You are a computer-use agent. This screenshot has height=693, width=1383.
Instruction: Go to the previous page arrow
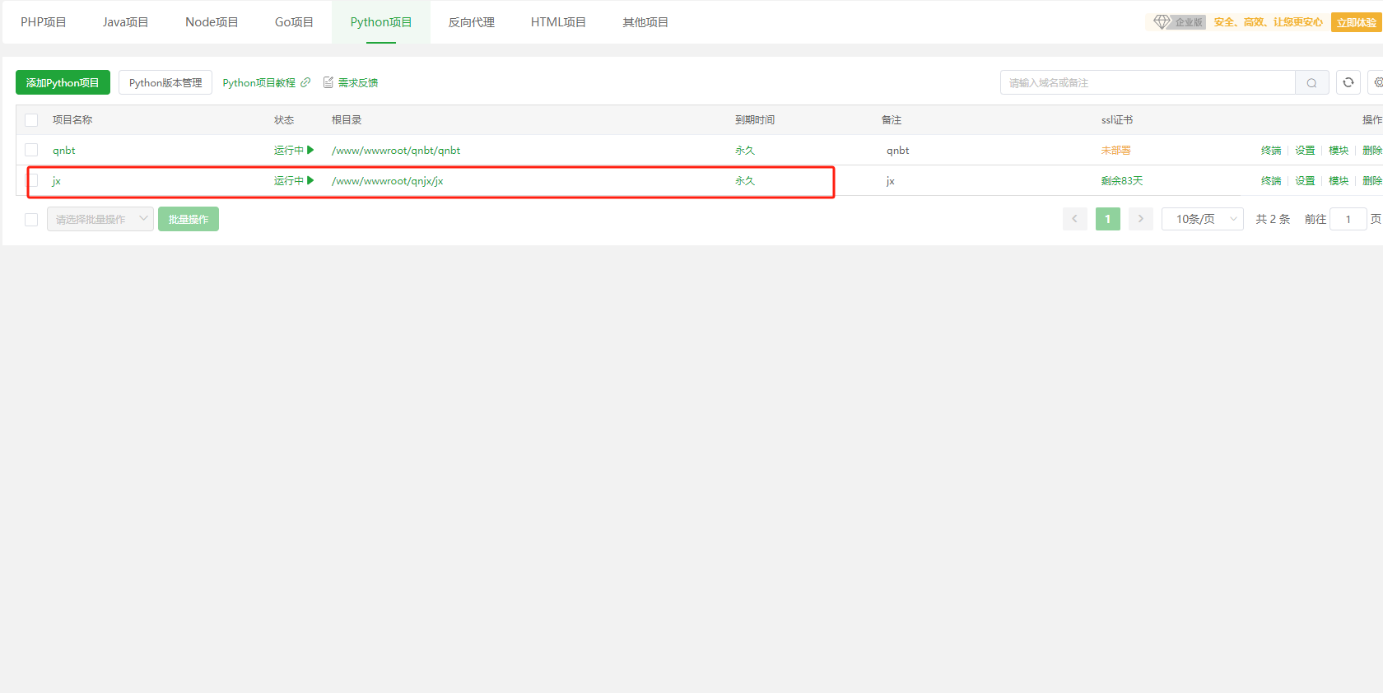[x=1074, y=219]
